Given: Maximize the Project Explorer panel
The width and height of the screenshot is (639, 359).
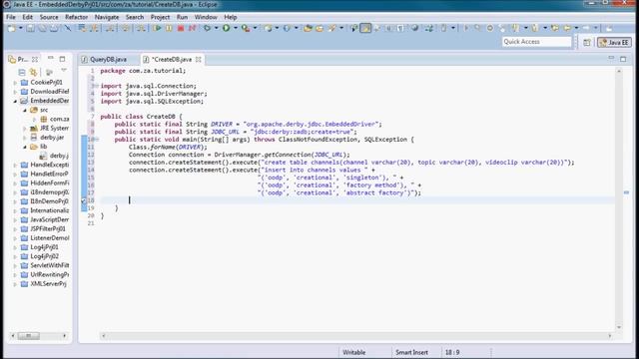Looking at the screenshot, I should [62, 59].
